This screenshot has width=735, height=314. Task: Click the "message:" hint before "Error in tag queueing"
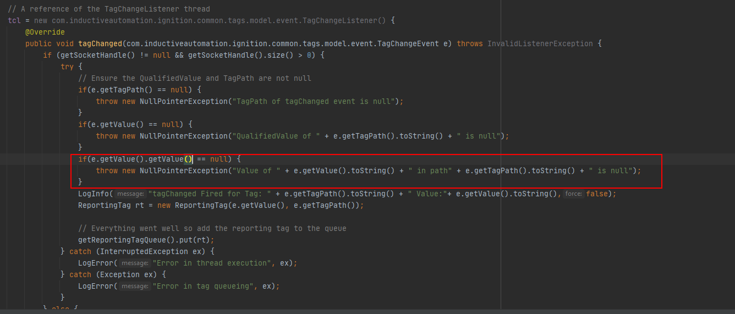click(134, 286)
